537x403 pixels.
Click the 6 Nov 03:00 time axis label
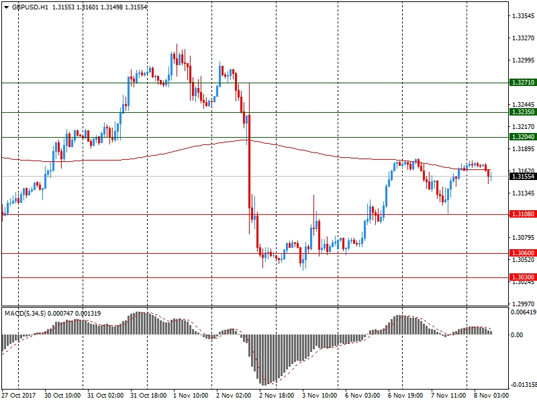pyautogui.click(x=362, y=396)
